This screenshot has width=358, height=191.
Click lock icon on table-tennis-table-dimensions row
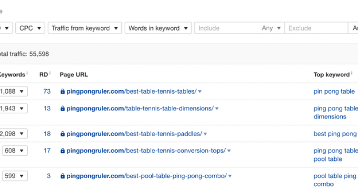point(63,108)
